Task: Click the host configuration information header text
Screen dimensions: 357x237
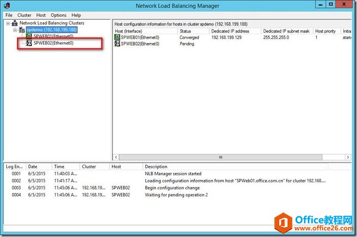Action: point(181,24)
